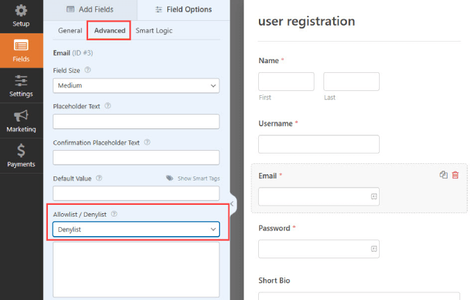
Task: Open the Settings sliders icon
Action: tap(21, 81)
